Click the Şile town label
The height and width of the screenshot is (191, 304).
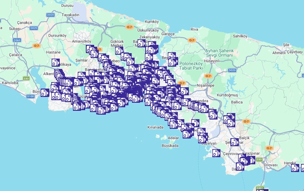click(x=286, y=44)
